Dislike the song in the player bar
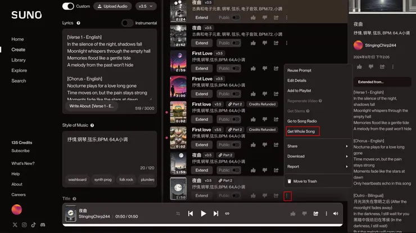Image resolution: width=416 pixels, height=233 pixels. [x=304, y=214]
